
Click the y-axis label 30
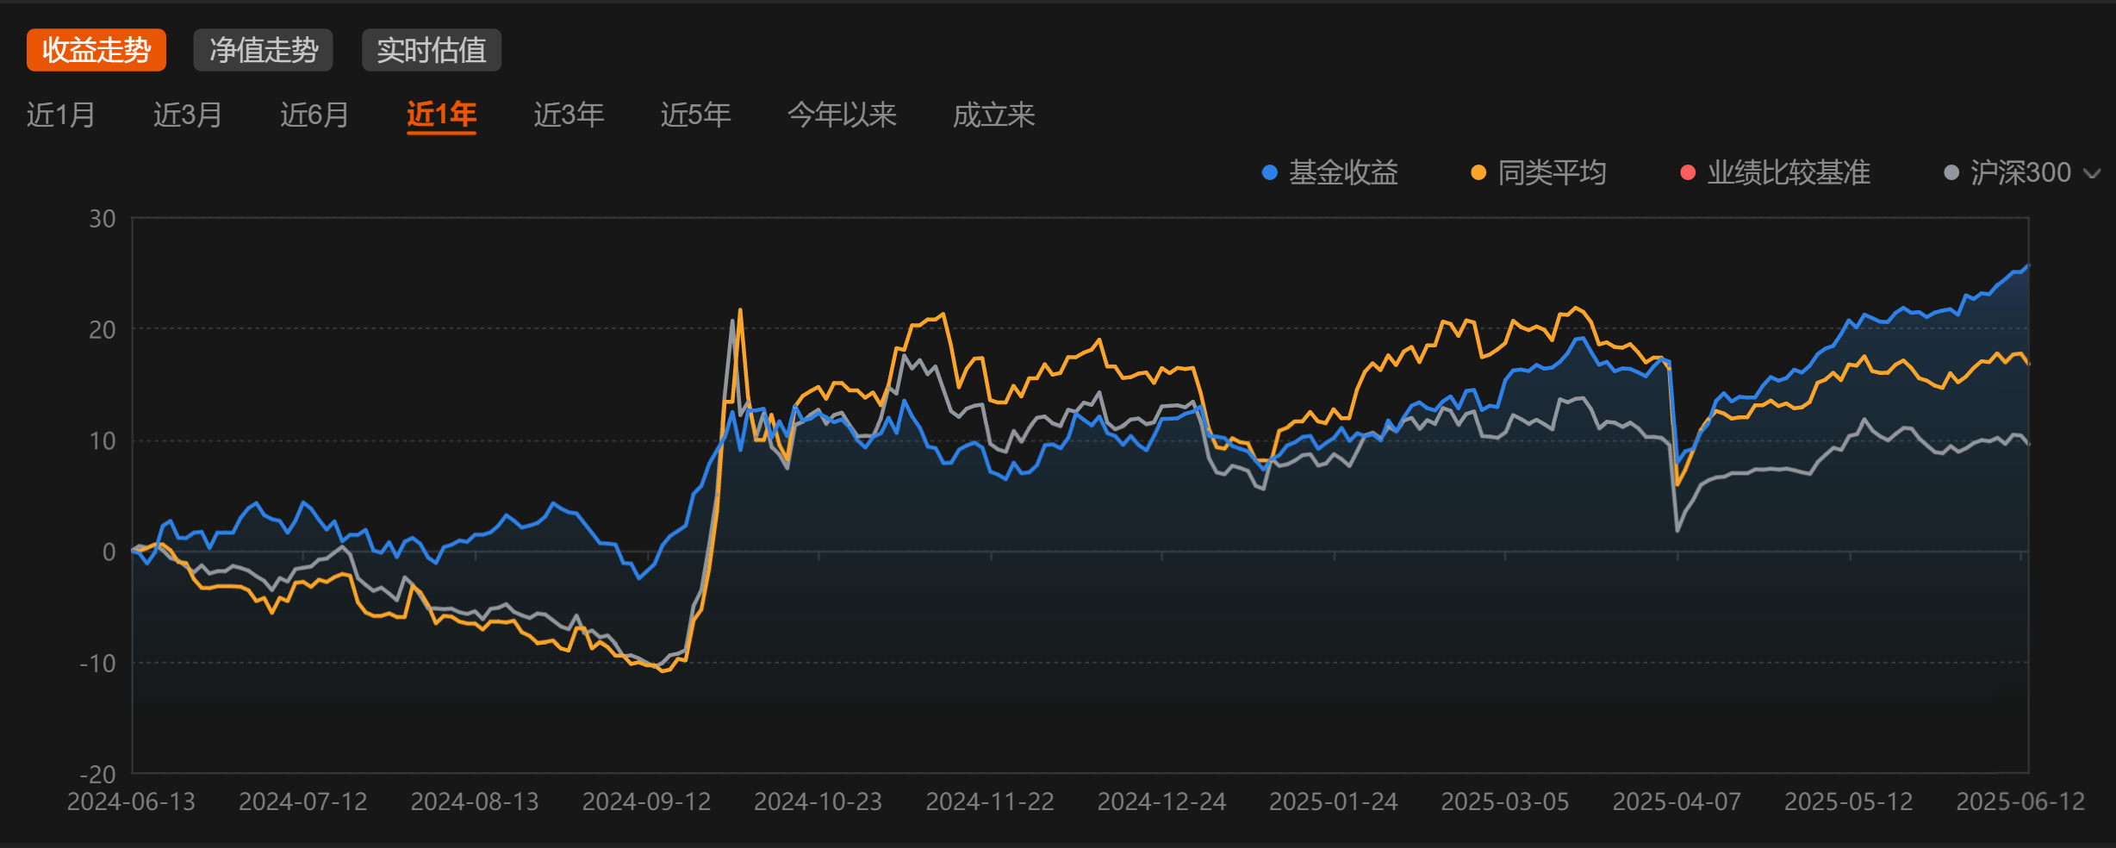point(103,219)
